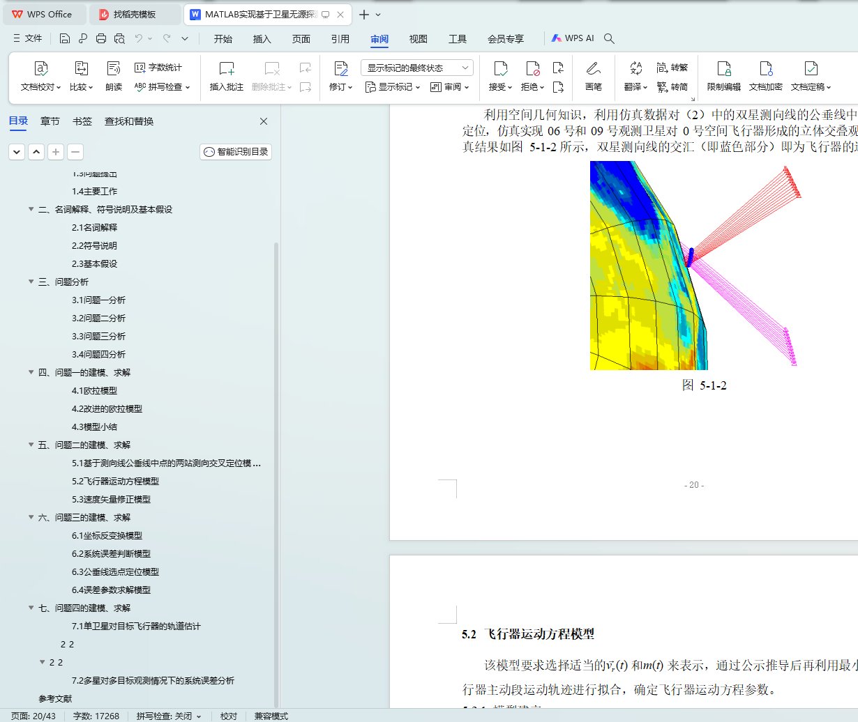Open Print Preview from quick access bar
Viewport: 858px width, 722px height.
point(119,38)
